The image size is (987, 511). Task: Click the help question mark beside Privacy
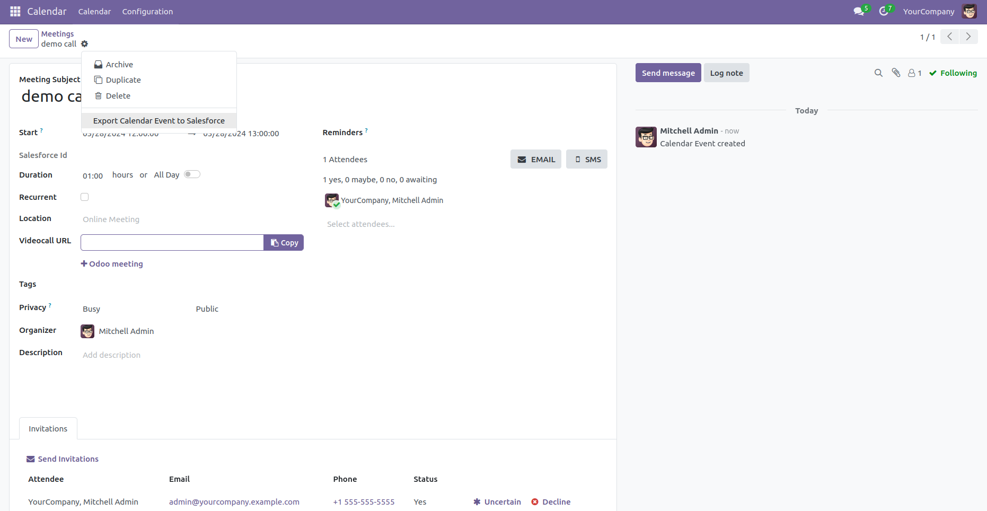50,305
